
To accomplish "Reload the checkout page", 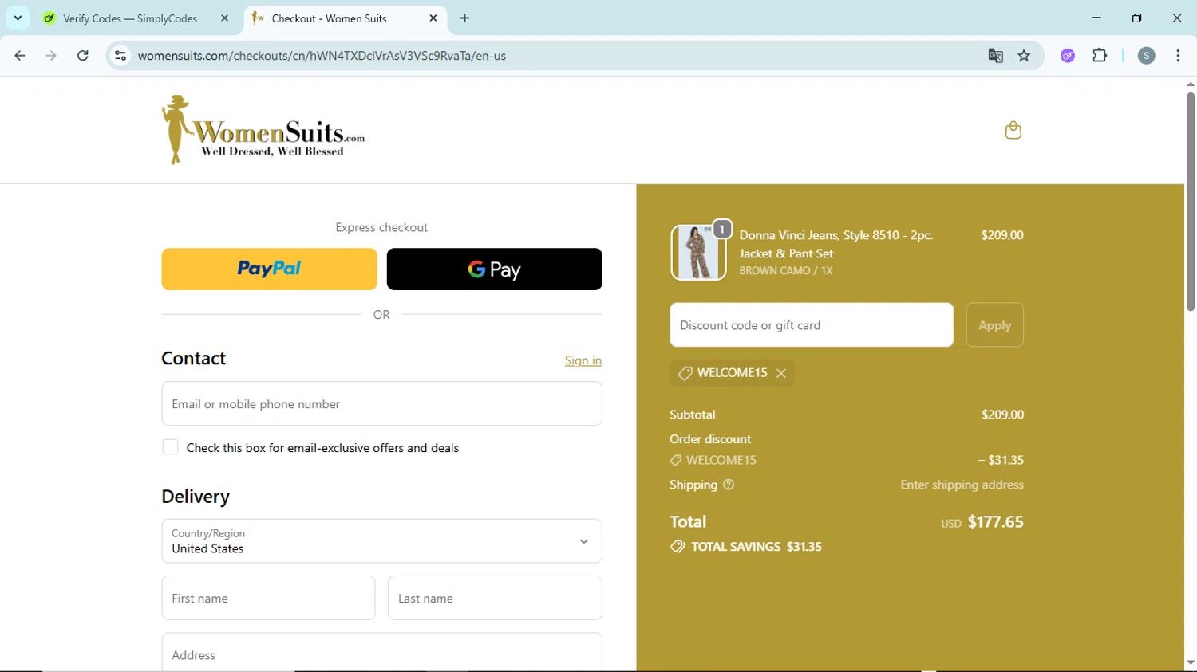I will click(83, 56).
